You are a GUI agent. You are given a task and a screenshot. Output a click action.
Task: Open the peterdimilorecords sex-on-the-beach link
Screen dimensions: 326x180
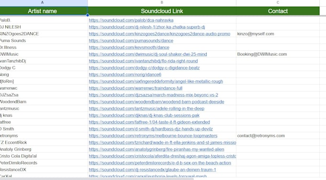click(x=160, y=163)
